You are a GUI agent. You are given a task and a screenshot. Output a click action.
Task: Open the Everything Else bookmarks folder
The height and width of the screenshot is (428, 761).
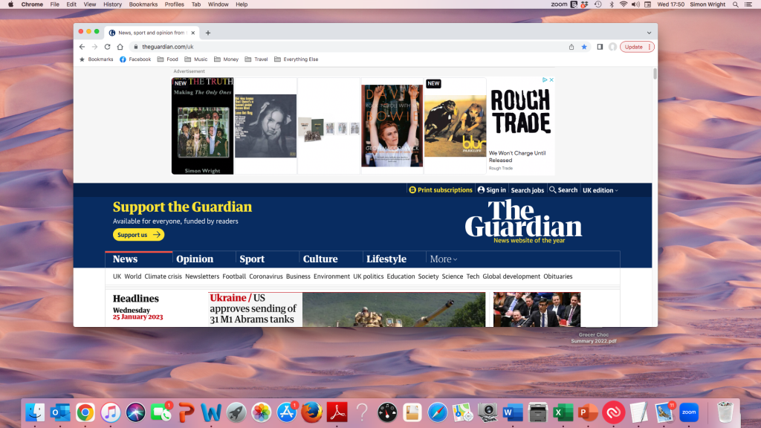(296, 59)
